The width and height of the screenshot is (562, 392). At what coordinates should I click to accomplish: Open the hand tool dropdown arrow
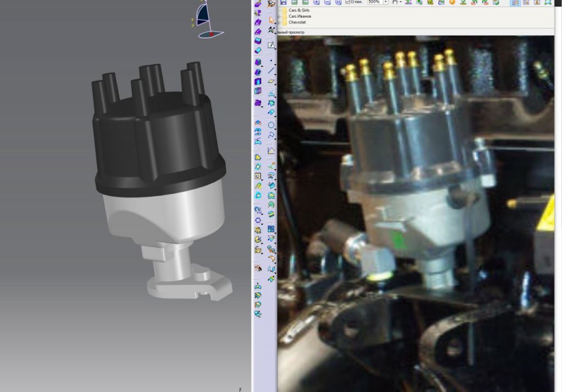click(x=401, y=3)
